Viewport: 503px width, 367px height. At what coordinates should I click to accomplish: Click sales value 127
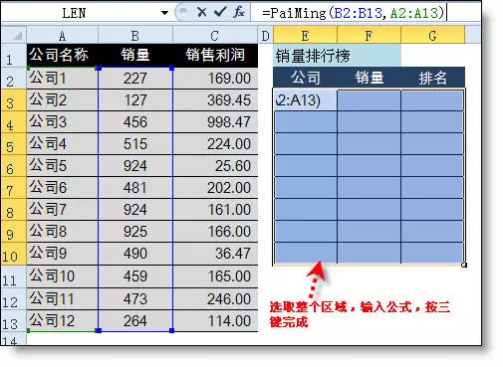(x=135, y=99)
